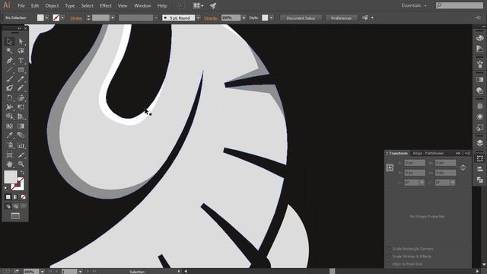This screenshot has width=487, height=274.
Task: Activate the Type tool
Action: point(21,61)
